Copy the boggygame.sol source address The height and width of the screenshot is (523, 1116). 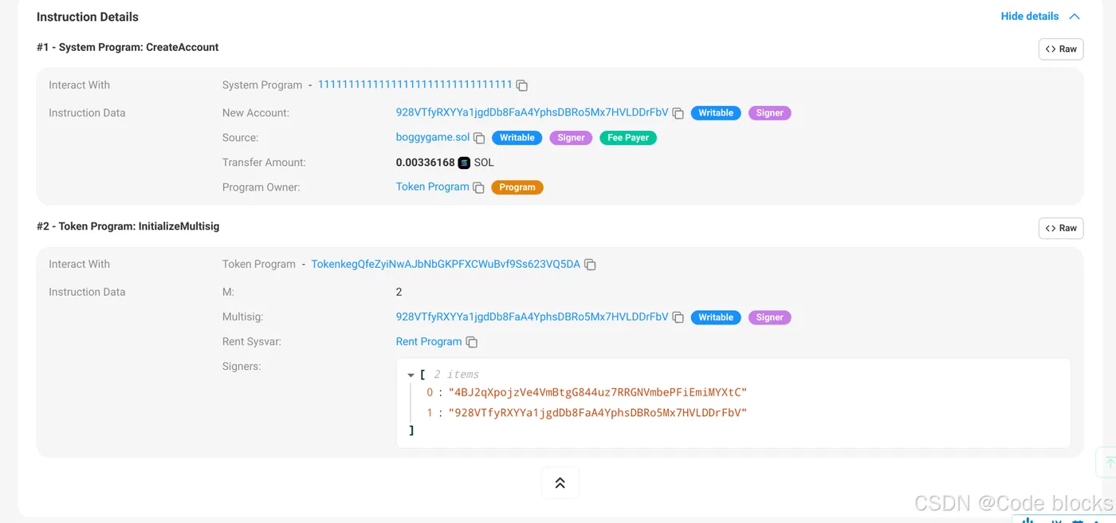click(479, 138)
